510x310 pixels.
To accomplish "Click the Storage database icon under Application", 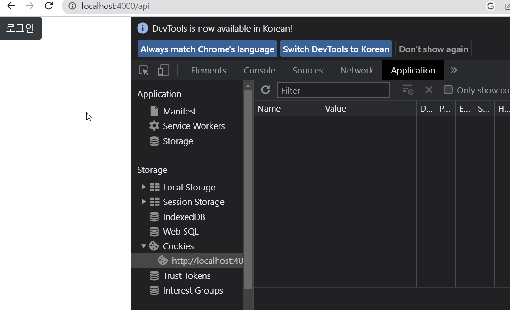I will pos(154,141).
